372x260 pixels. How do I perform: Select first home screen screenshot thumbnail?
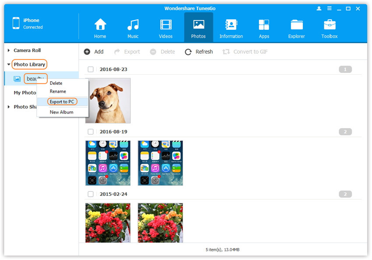point(108,163)
